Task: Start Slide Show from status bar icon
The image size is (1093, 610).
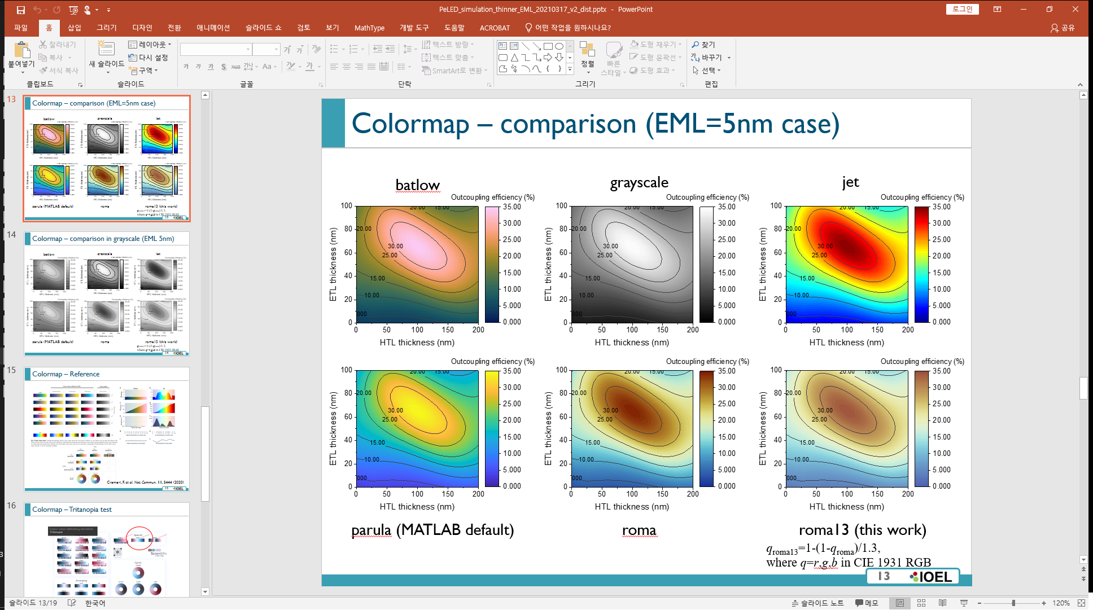Action: click(x=964, y=603)
